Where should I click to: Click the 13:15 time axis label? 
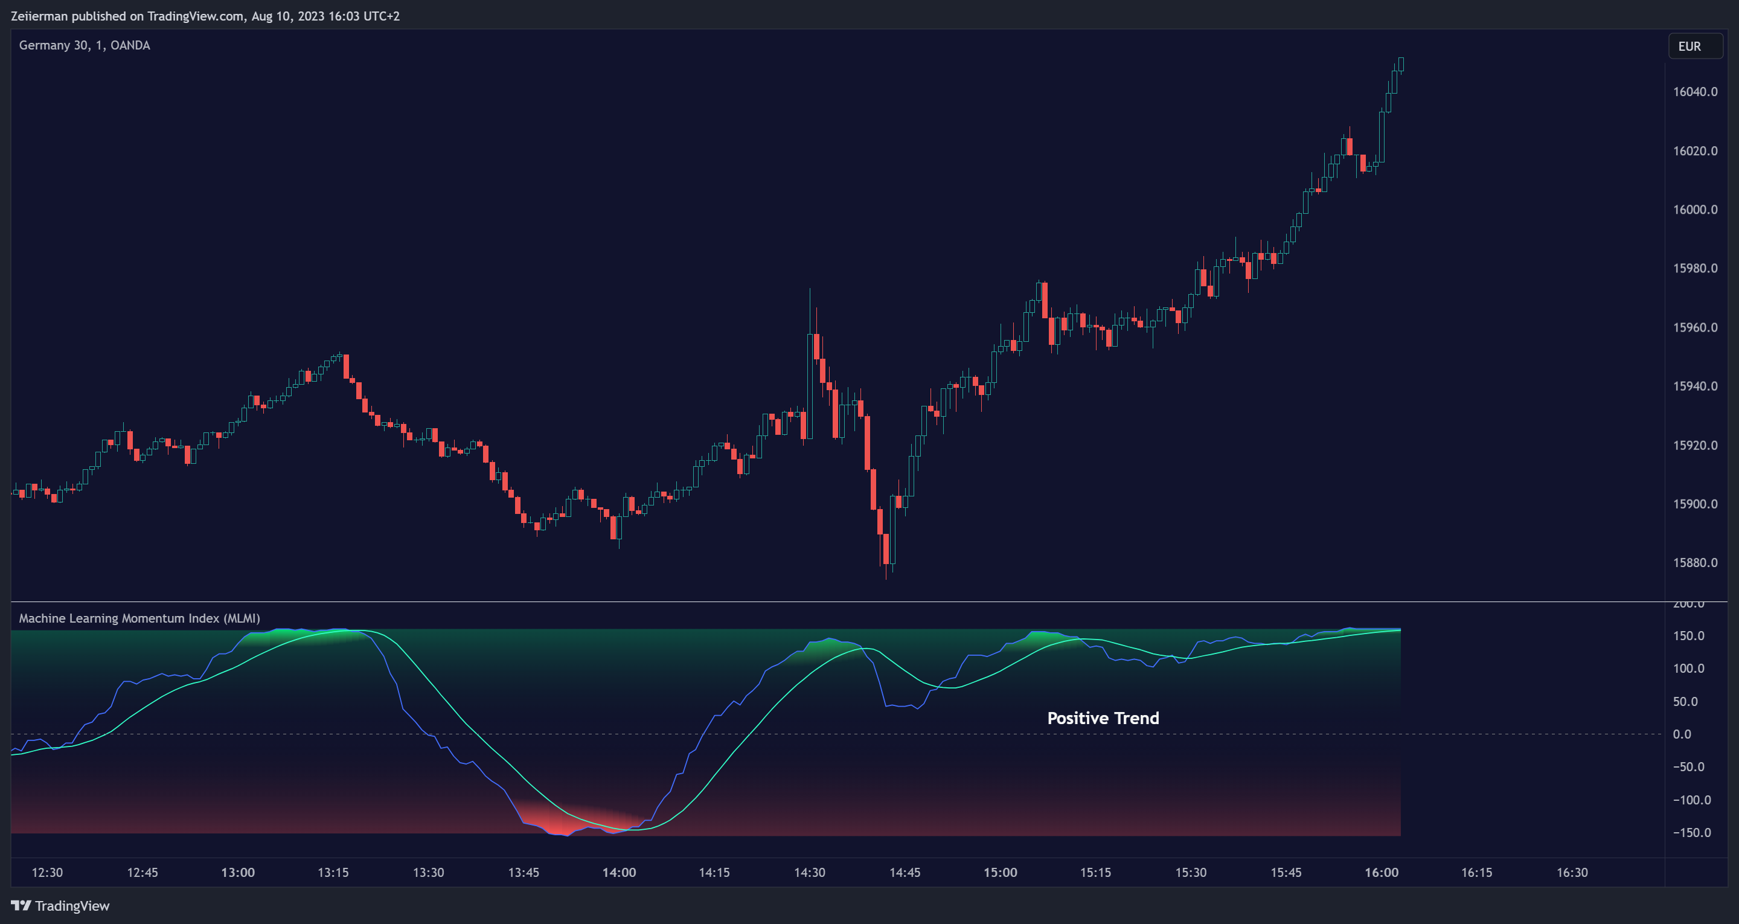333,873
